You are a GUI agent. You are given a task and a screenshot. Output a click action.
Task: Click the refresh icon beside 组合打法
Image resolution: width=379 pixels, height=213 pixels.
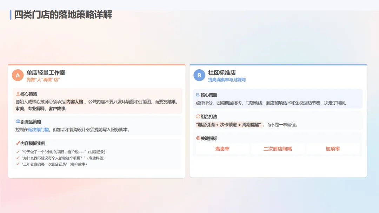[x=198, y=116]
